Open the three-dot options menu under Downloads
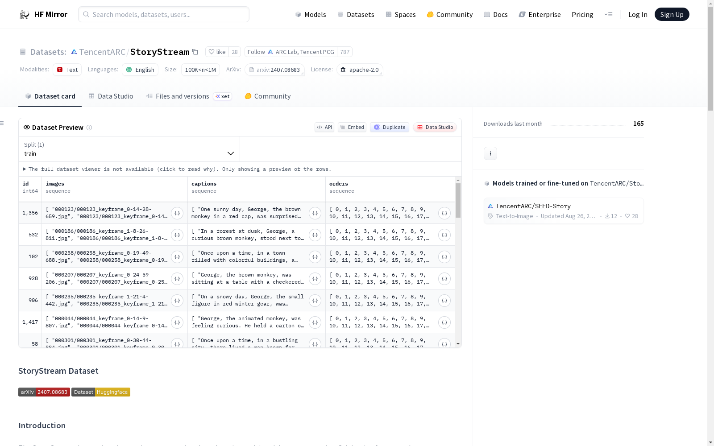Image resolution: width=714 pixels, height=446 pixels. 490,153
